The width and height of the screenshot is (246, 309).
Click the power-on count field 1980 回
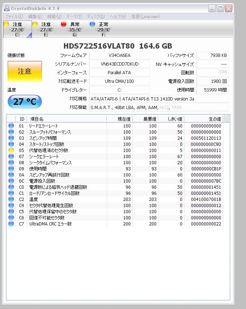(213, 81)
